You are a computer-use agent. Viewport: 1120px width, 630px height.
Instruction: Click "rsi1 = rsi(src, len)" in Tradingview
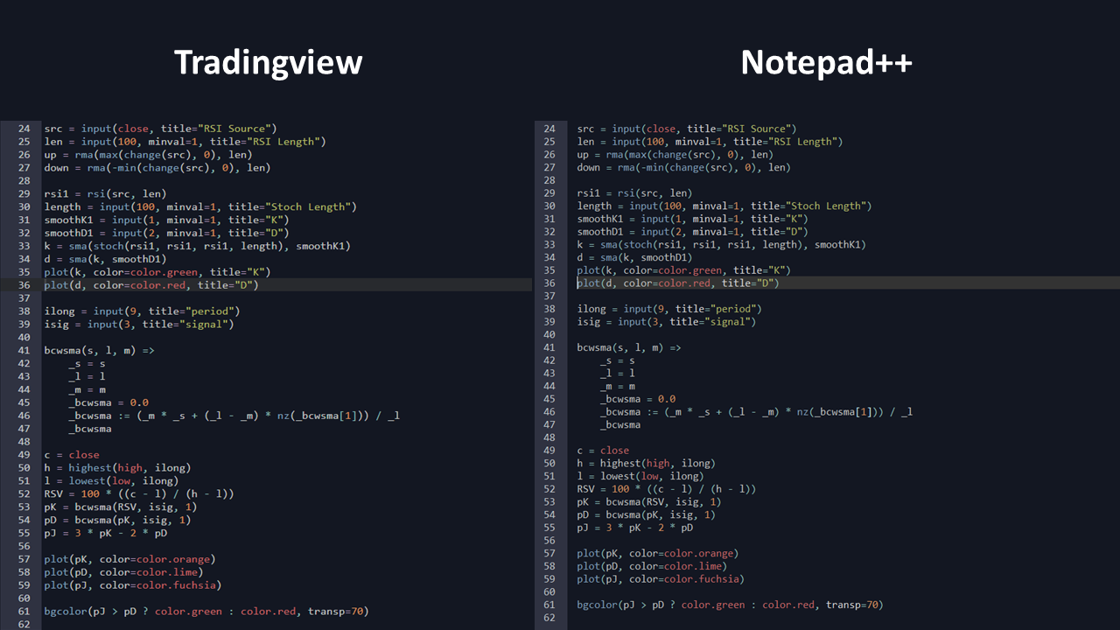pyautogui.click(x=106, y=193)
